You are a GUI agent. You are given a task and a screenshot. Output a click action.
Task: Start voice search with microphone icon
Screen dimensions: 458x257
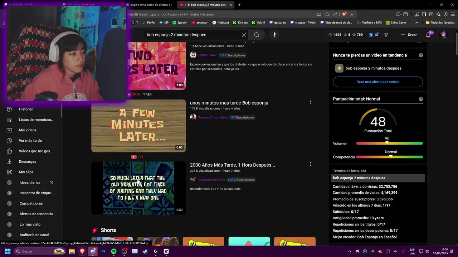pos(274,35)
